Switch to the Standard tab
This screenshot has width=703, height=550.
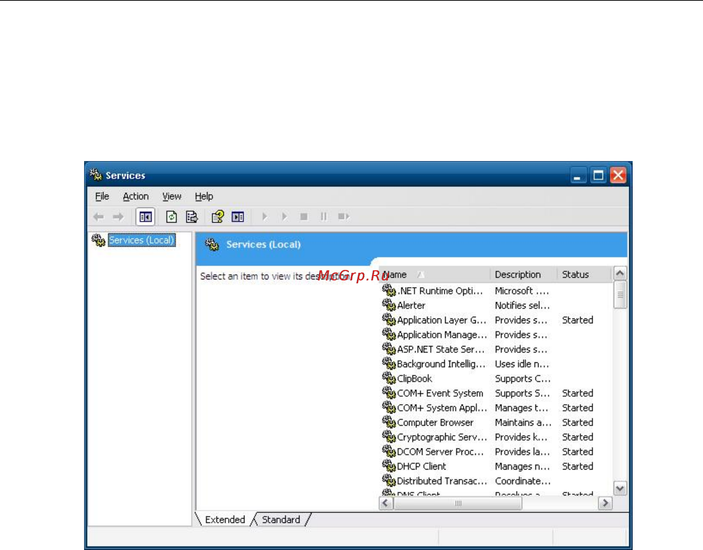(x=281, y=520)
